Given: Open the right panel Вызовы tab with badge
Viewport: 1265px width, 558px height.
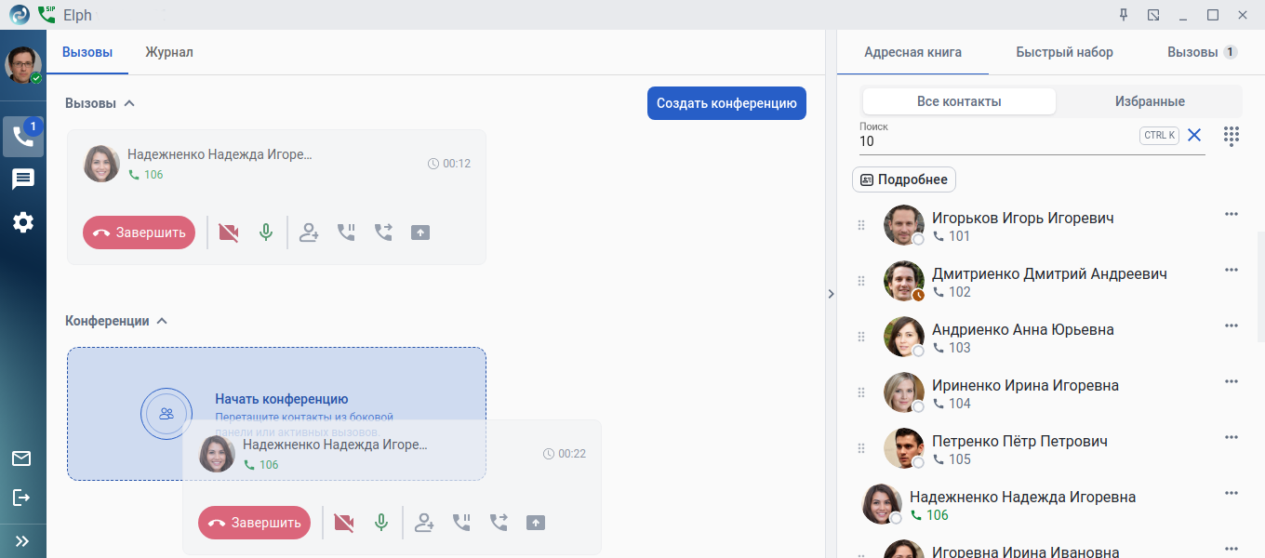Looking at the screenshot, I should point(1203,52).
